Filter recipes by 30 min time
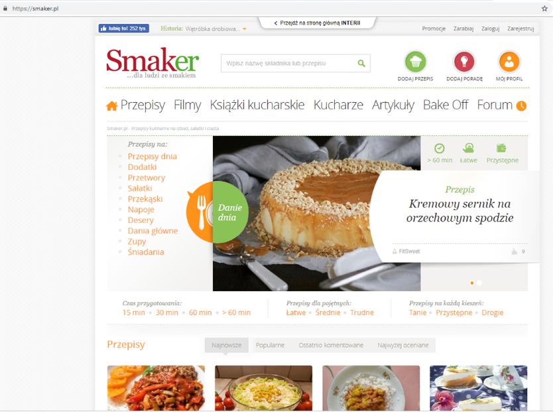 (167, 312)
